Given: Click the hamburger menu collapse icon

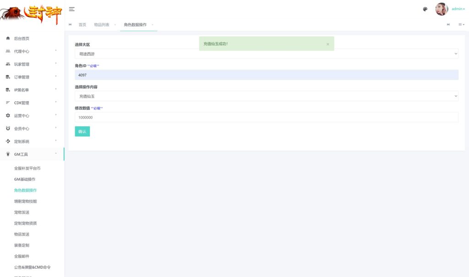Looking at the screenshot, I should [x=72, y=9].
